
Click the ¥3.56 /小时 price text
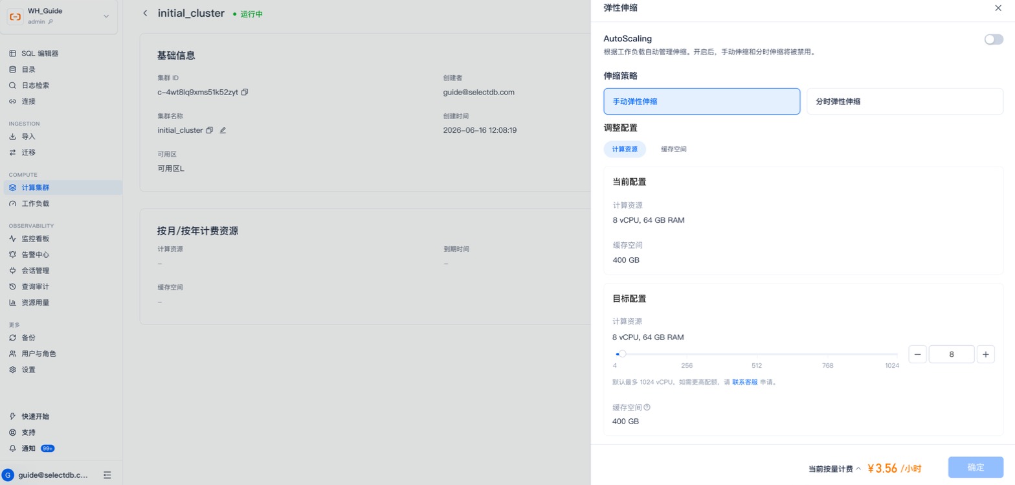tap(894, 468)
